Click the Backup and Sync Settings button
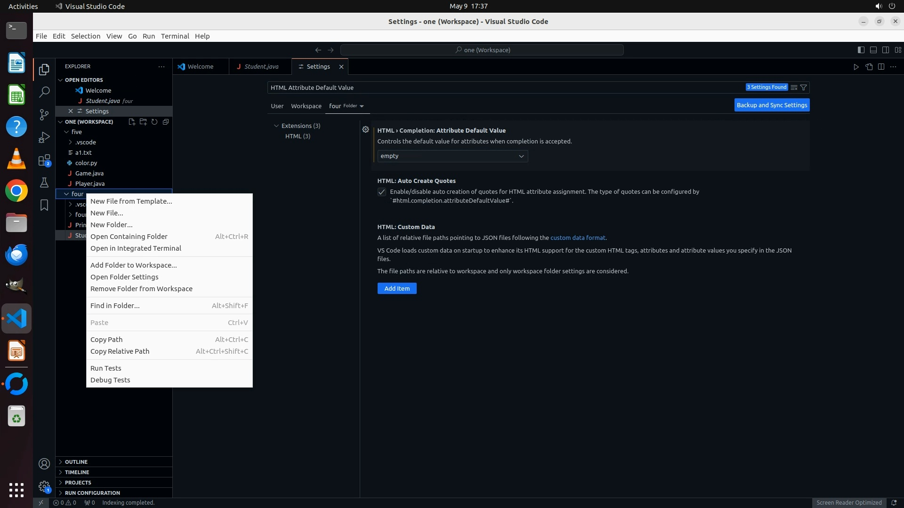Image resolution: width=904 pixels, height=508 pixels. [772, 105]
